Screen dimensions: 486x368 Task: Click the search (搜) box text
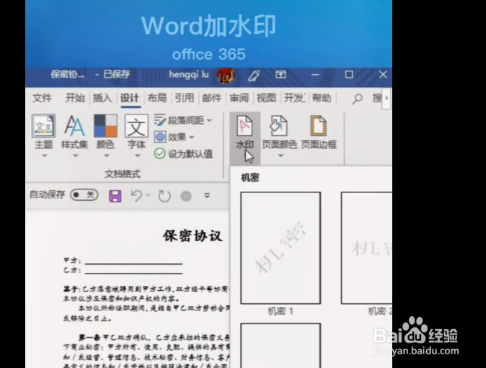pyautogui.click(x=377, y=98)
